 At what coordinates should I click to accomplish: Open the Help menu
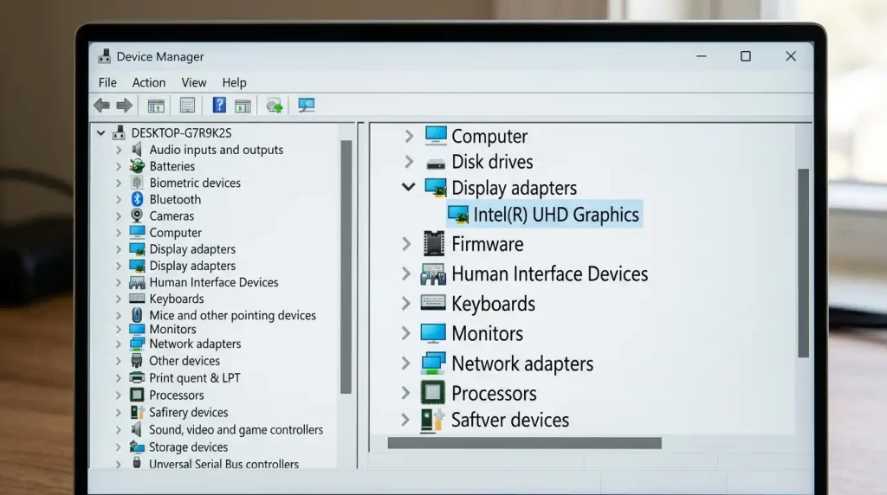(x=234, y=82)
